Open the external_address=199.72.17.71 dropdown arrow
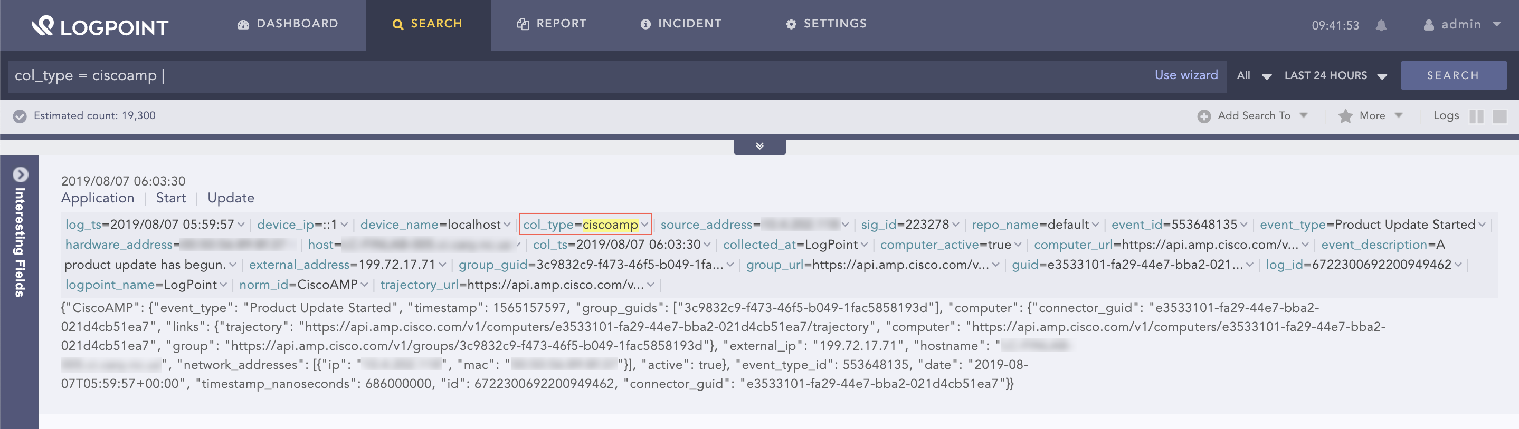This screenshot has width=1519, height=429. tap(442, 265)
